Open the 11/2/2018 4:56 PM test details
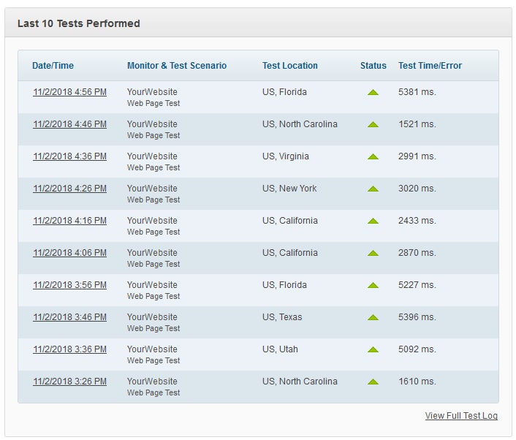 coord(69,92)
